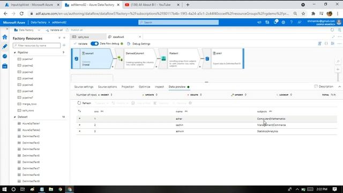Open AzureSqlTable1 dataset

pyautogui.click(x=31, y=123)
